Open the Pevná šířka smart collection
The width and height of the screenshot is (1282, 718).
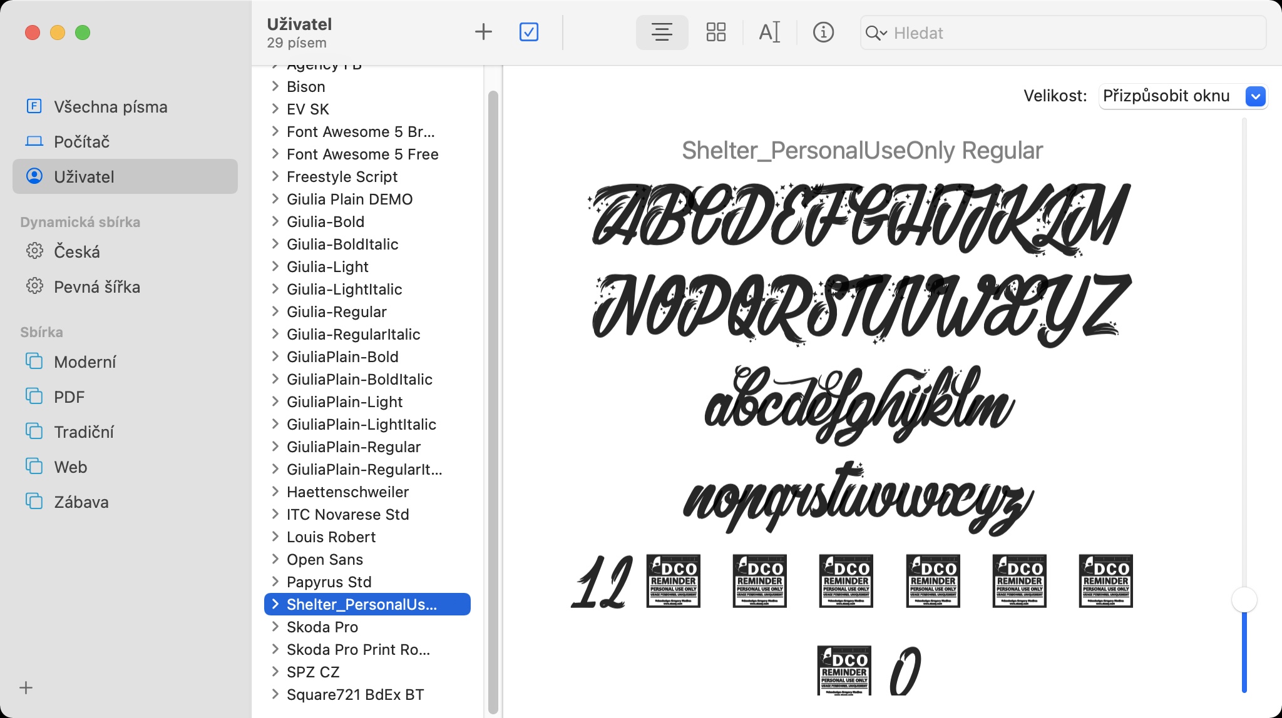point(96,287)
